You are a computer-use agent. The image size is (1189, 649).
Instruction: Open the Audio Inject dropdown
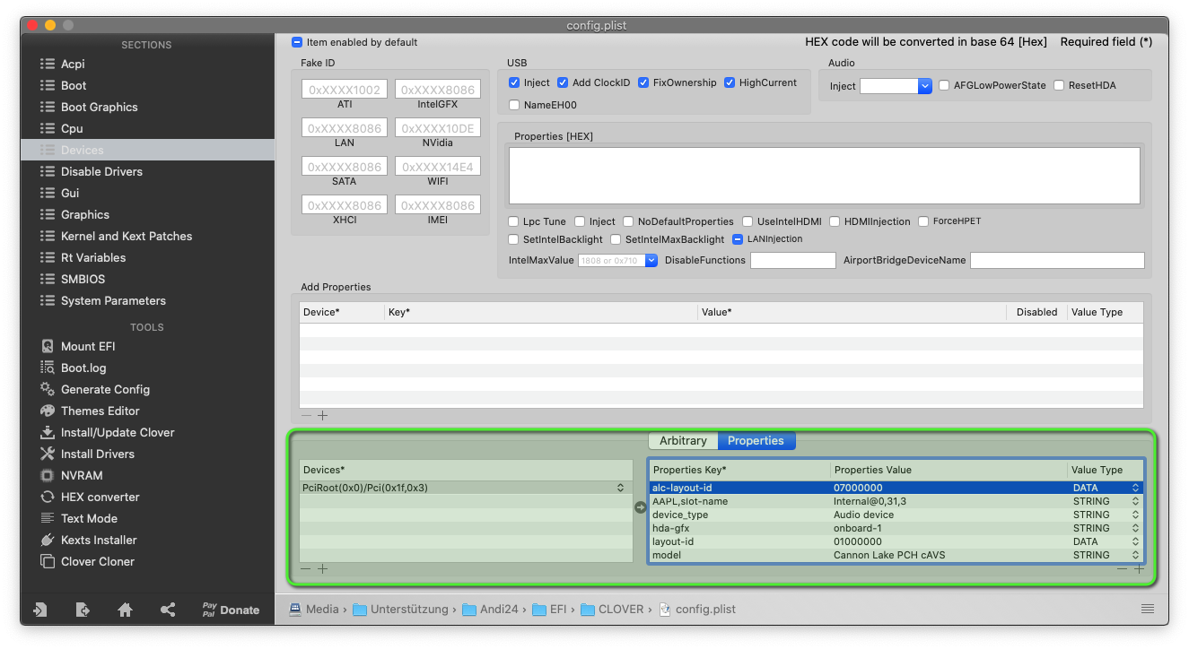click(x=925, y=86)
